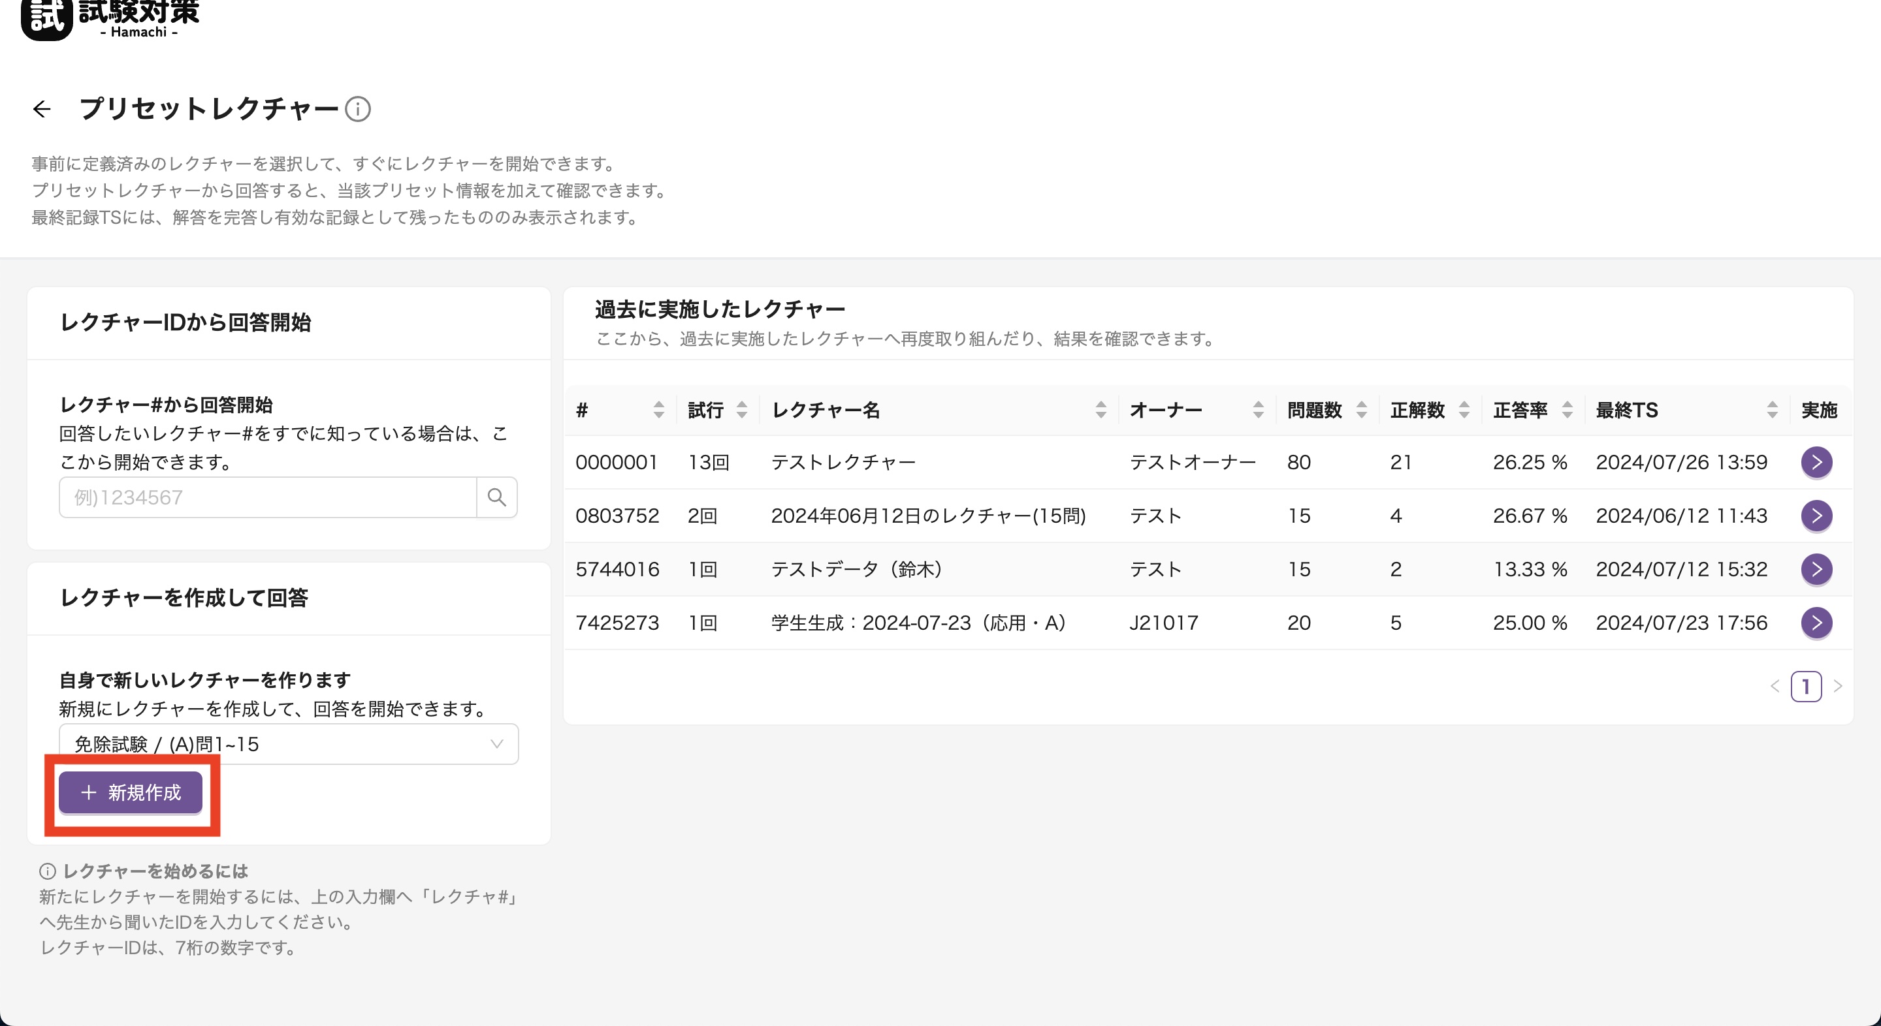The image size is (1881, 1026).
Task: Click the lecture number input field
Action: pyautogui.click(x=267, y=498)
